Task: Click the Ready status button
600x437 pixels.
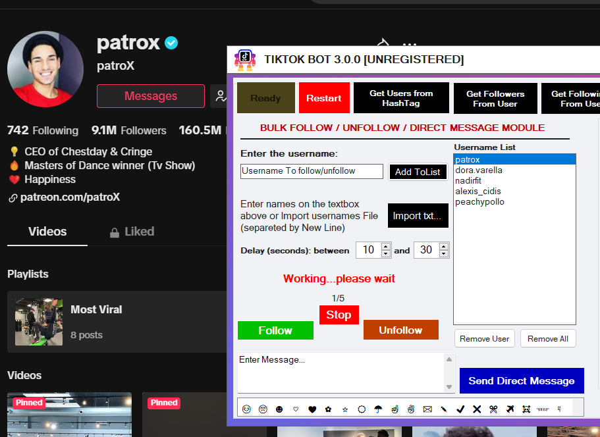Action: point(266,98)
